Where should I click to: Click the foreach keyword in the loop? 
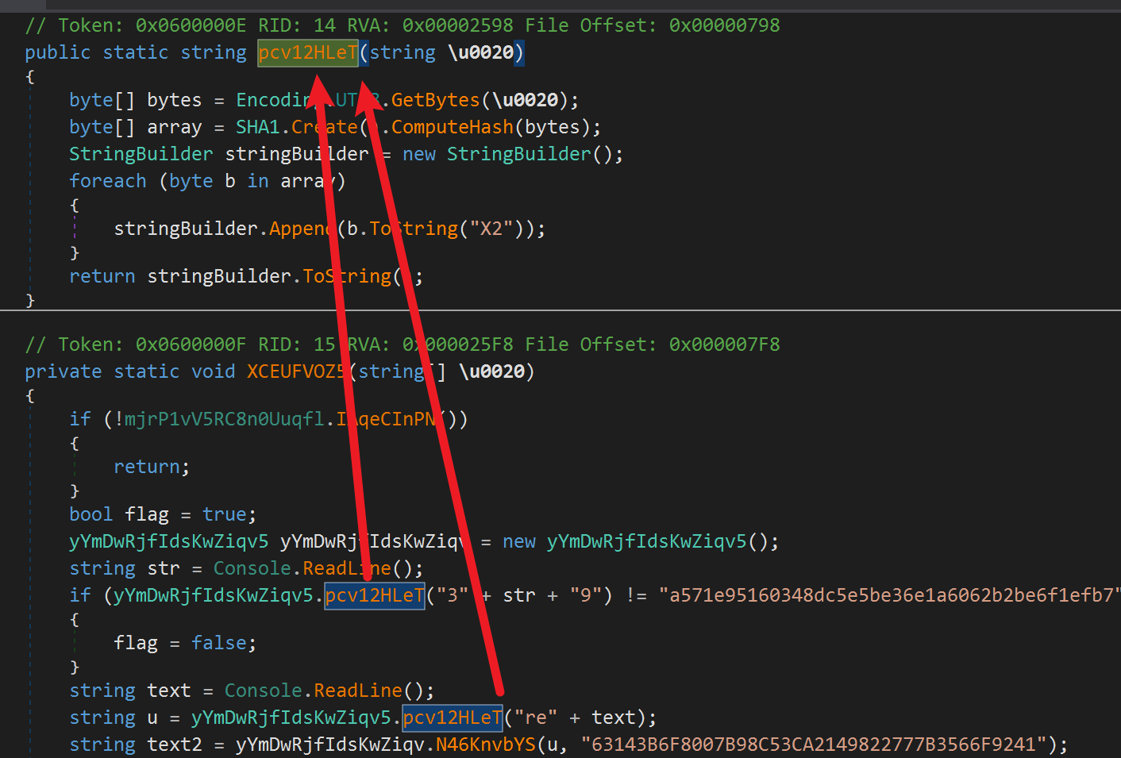tap(108, 182)
